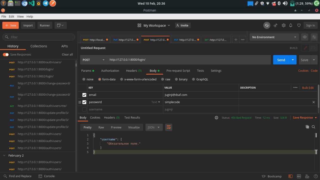Click the Send button
The image size is (320, 180).
[x=281, y=60]
